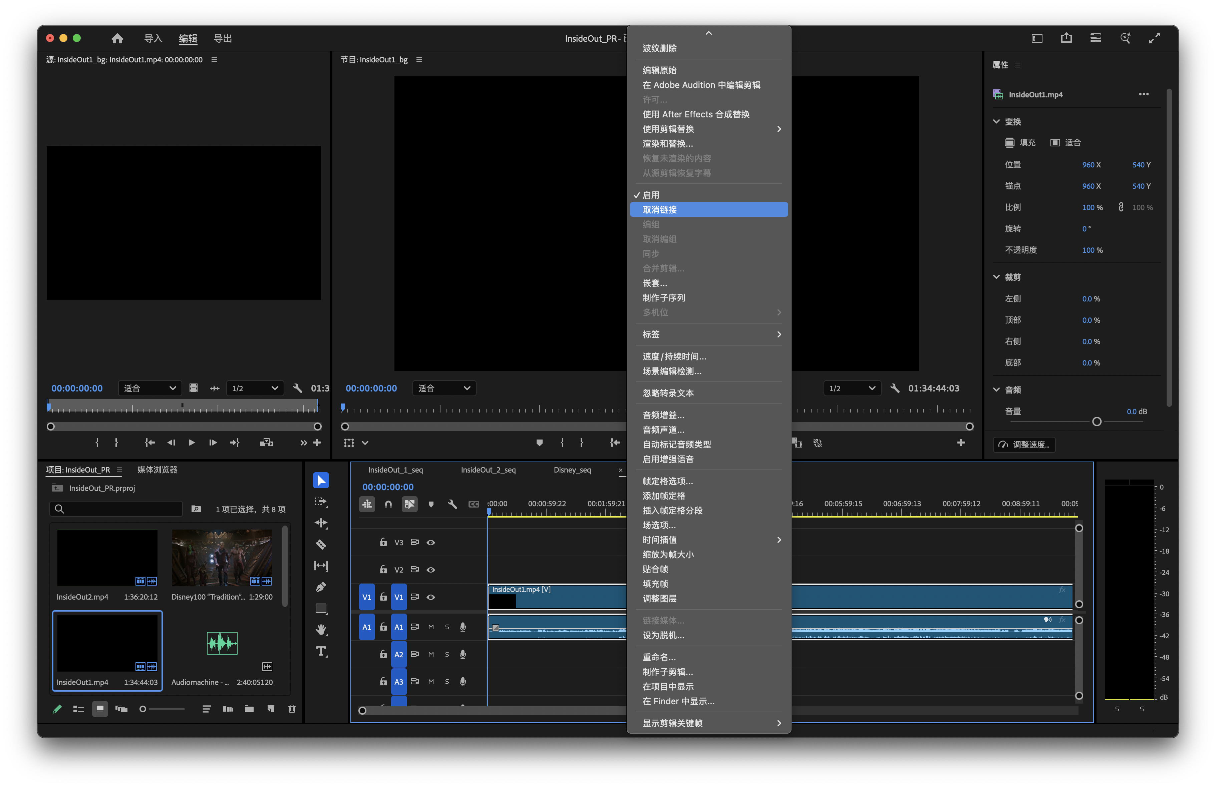Collapse the 变换 section
The image size is (1216, 787).
point(996,121)
